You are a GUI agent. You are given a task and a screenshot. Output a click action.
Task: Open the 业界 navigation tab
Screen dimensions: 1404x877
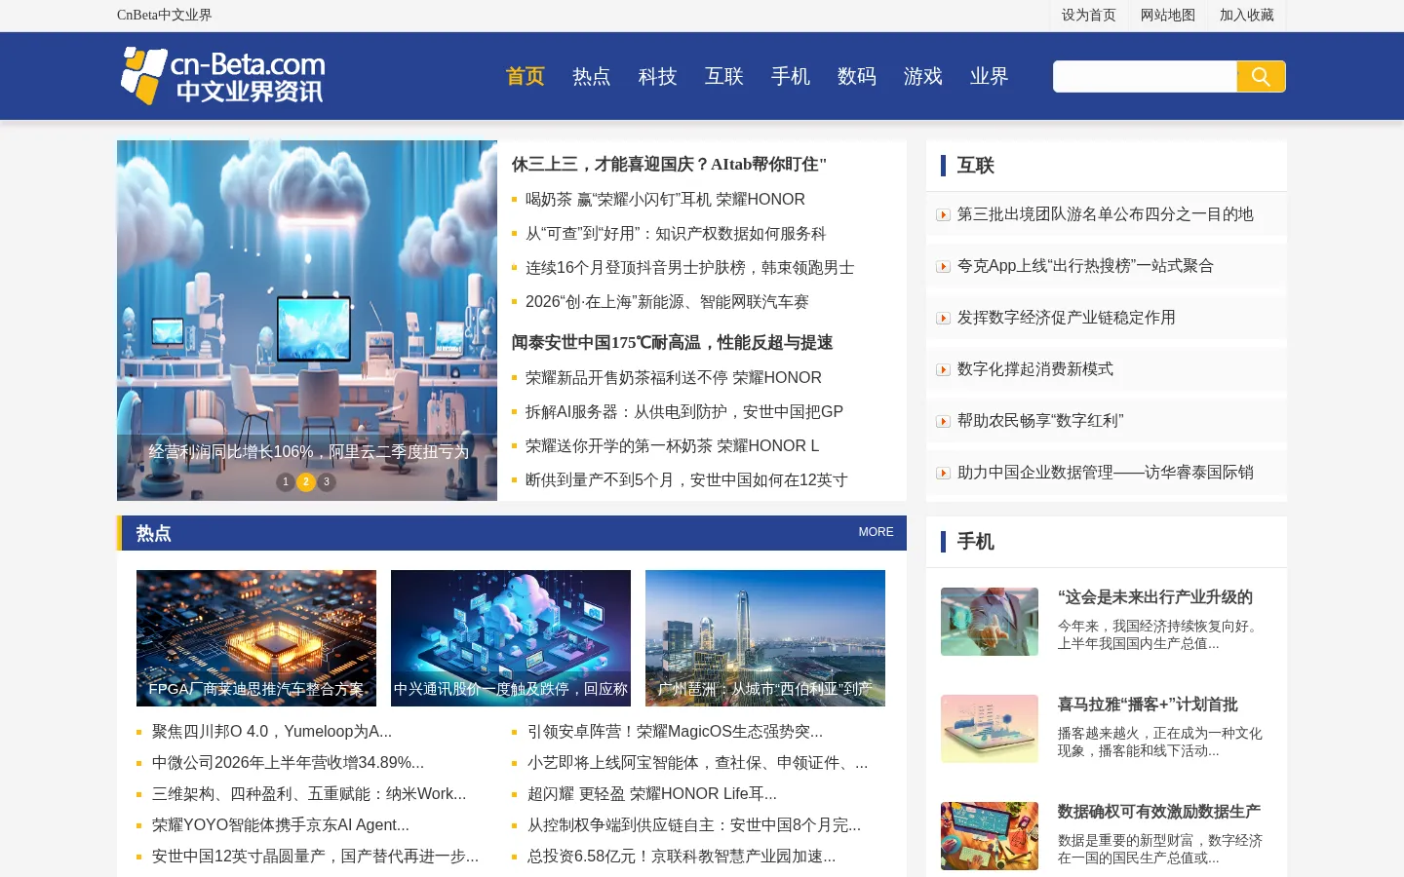pos(990,76)
